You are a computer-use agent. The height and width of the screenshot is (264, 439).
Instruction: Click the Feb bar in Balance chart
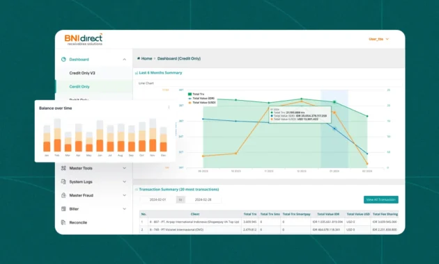(57, 135)
